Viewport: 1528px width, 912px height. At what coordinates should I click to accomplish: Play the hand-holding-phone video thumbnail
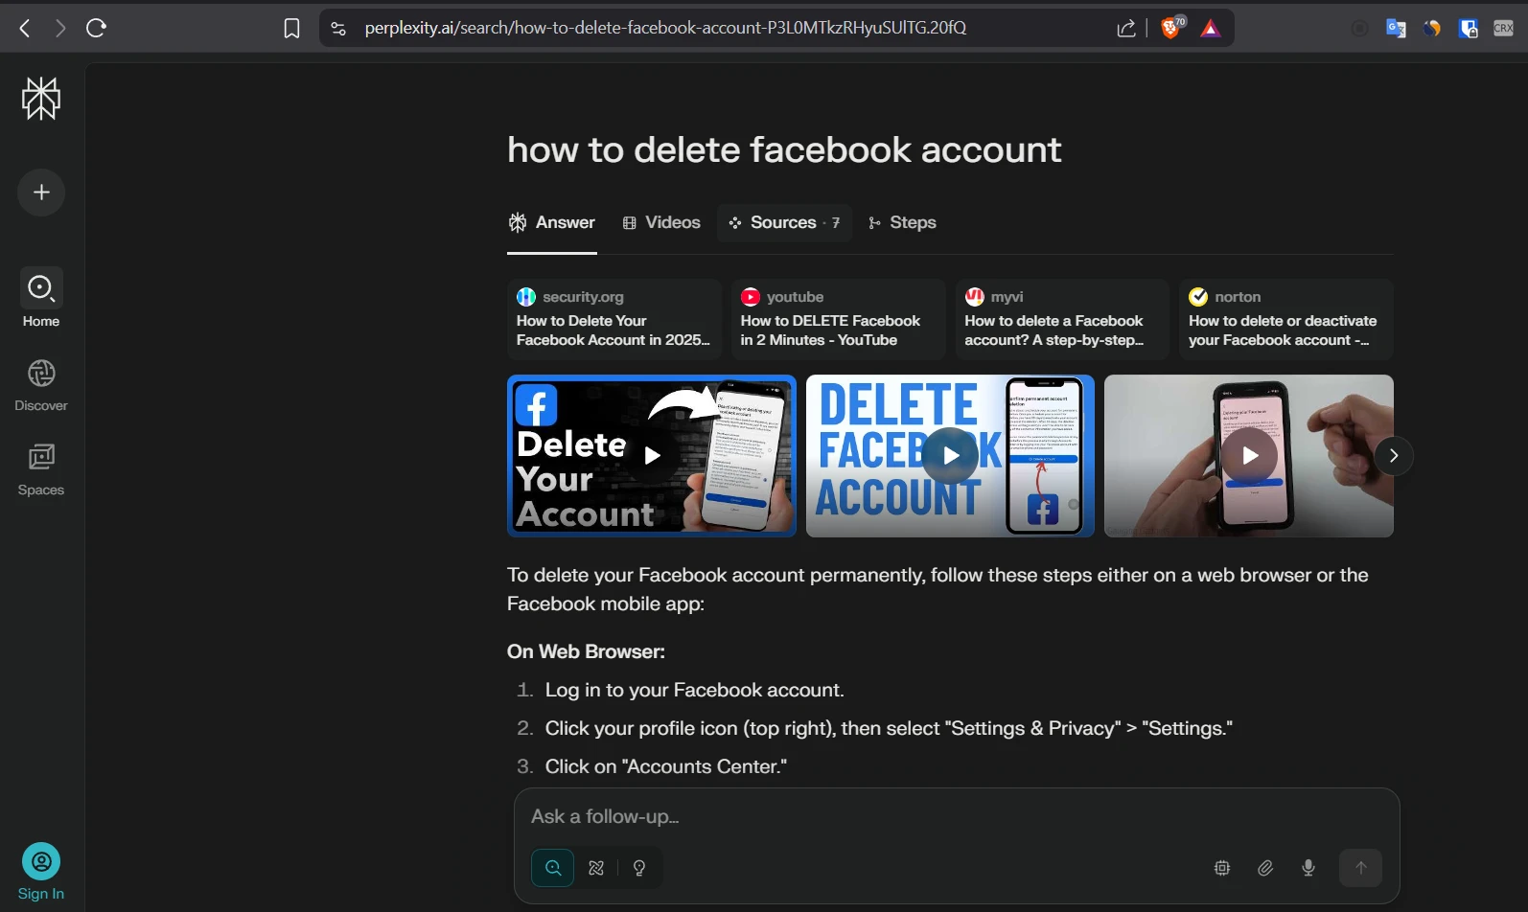pos(1249,456)
